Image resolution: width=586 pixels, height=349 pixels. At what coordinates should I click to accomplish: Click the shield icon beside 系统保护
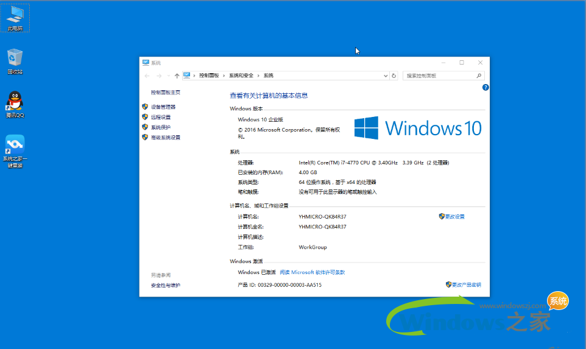tap(145, 127)
